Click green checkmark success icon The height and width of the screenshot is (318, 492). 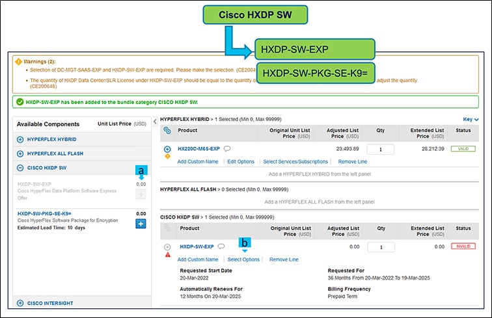coord(20,102)
